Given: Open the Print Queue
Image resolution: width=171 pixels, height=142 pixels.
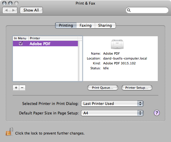Looking at the screenshot, I should point(103,88).
